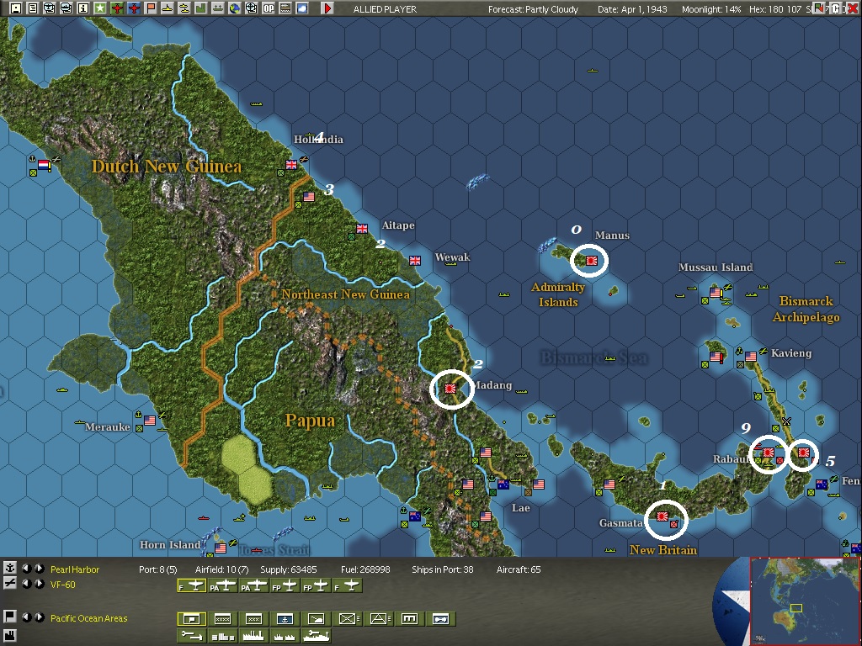Viewport: 862px width, 646px height.
Task: Select the Japanese base flag at Manus
Action: [592, 261]
